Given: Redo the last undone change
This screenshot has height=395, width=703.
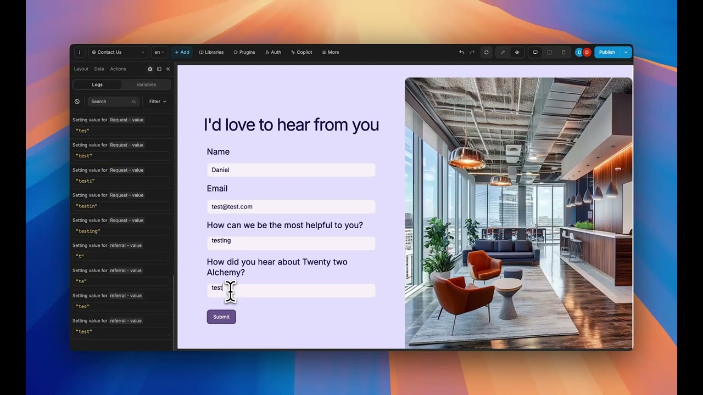Looking at the screenshot, I should [472, 52].
